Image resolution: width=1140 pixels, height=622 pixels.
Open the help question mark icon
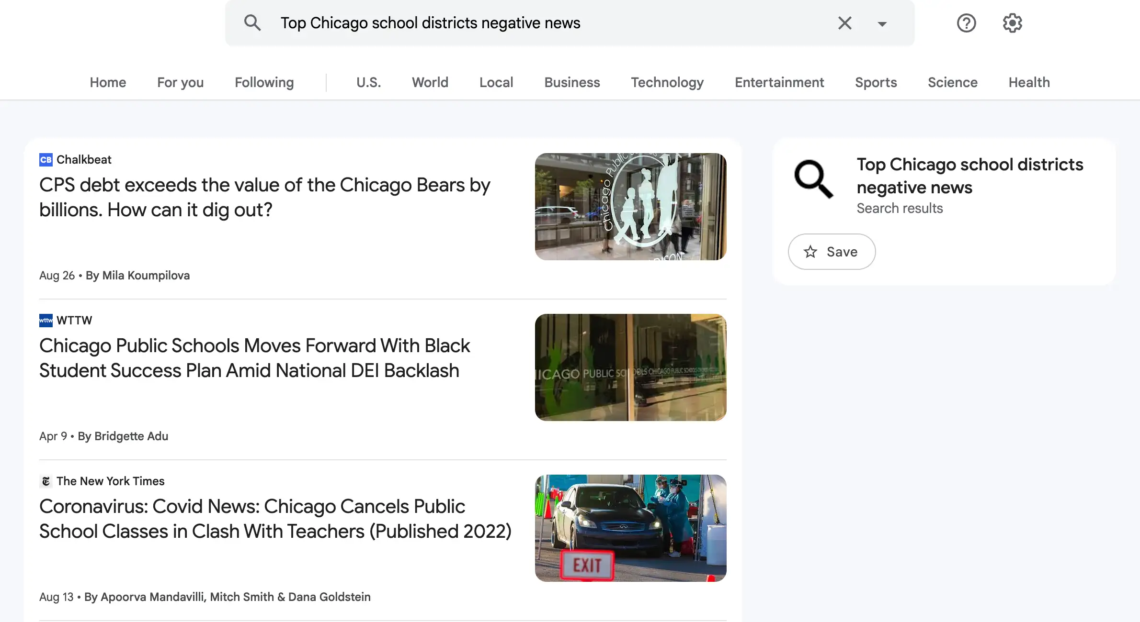pyautogui.click(x=966, y=23)
